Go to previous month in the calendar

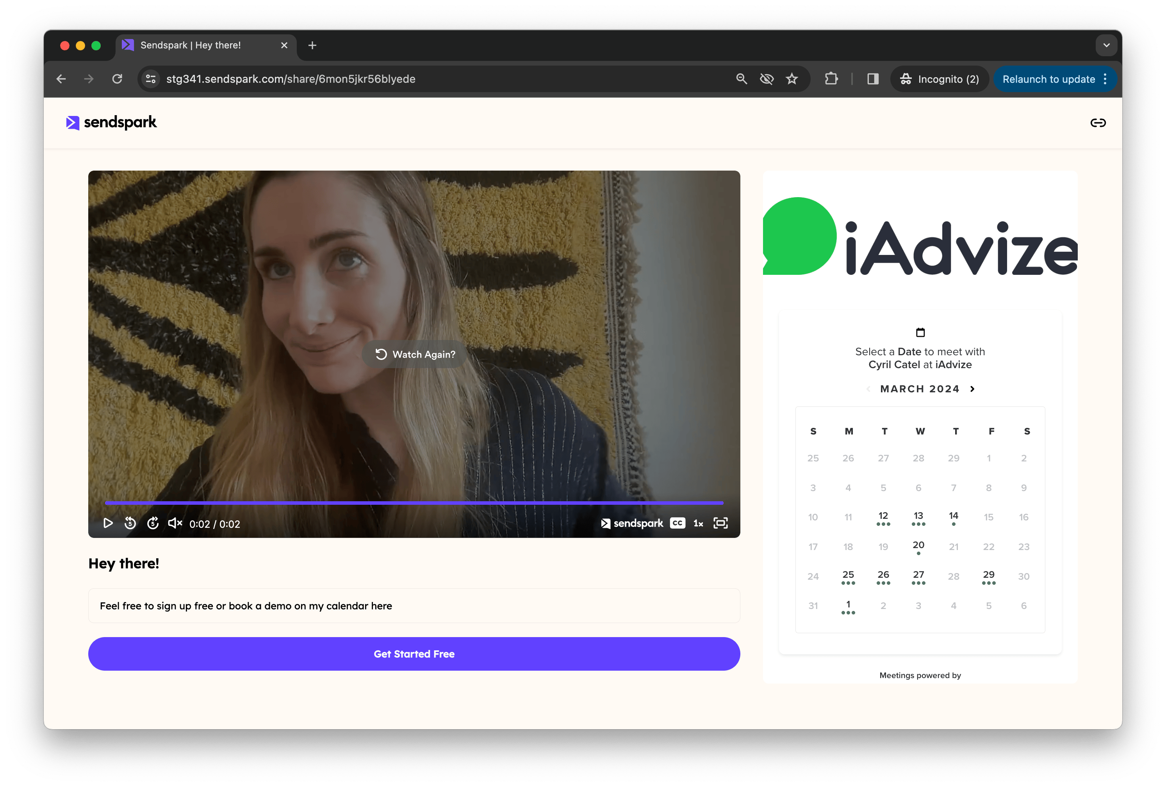pos(868,389)
